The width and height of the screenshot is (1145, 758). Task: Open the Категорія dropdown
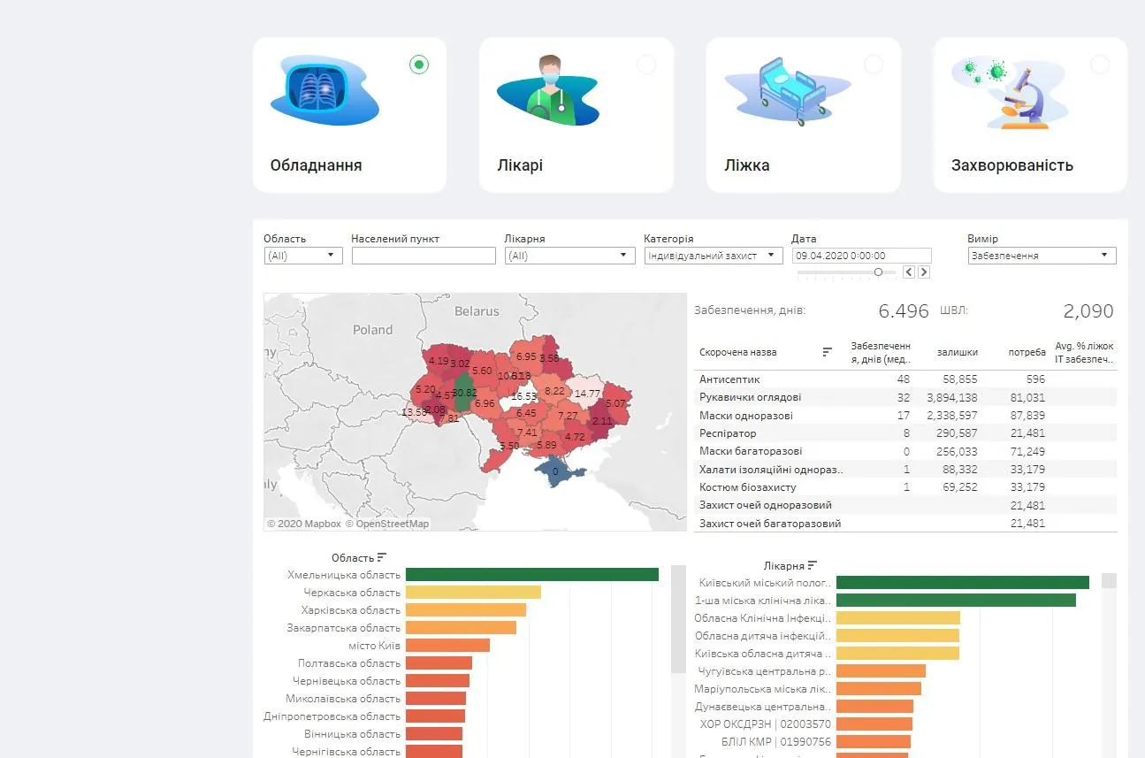713,256
